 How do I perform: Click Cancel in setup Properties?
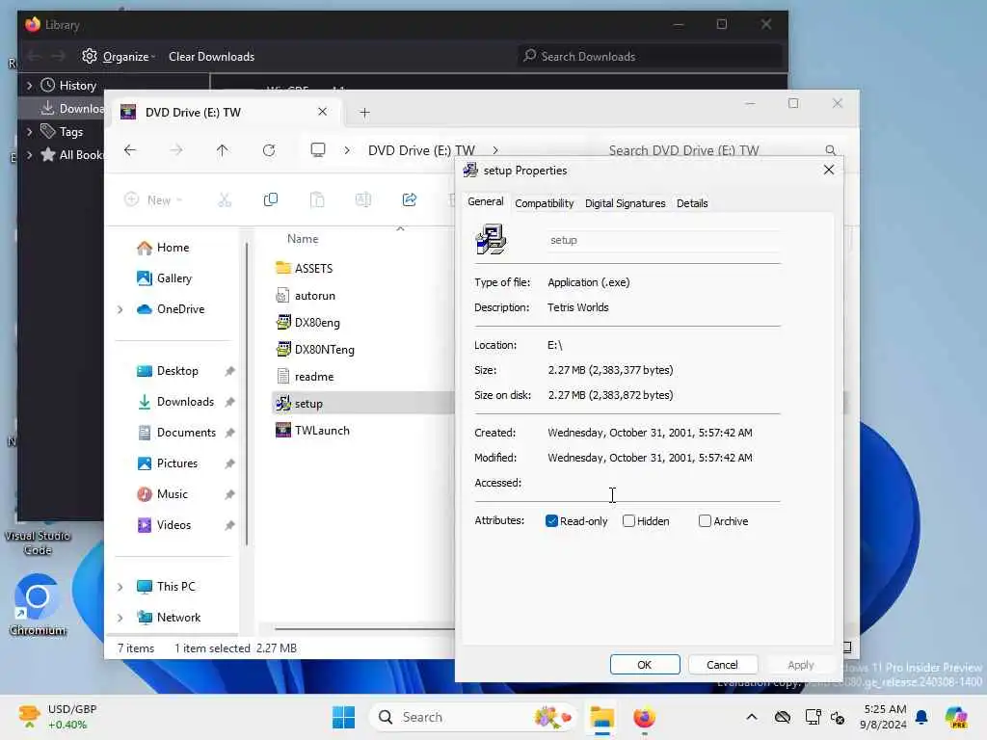click(722, 665)
